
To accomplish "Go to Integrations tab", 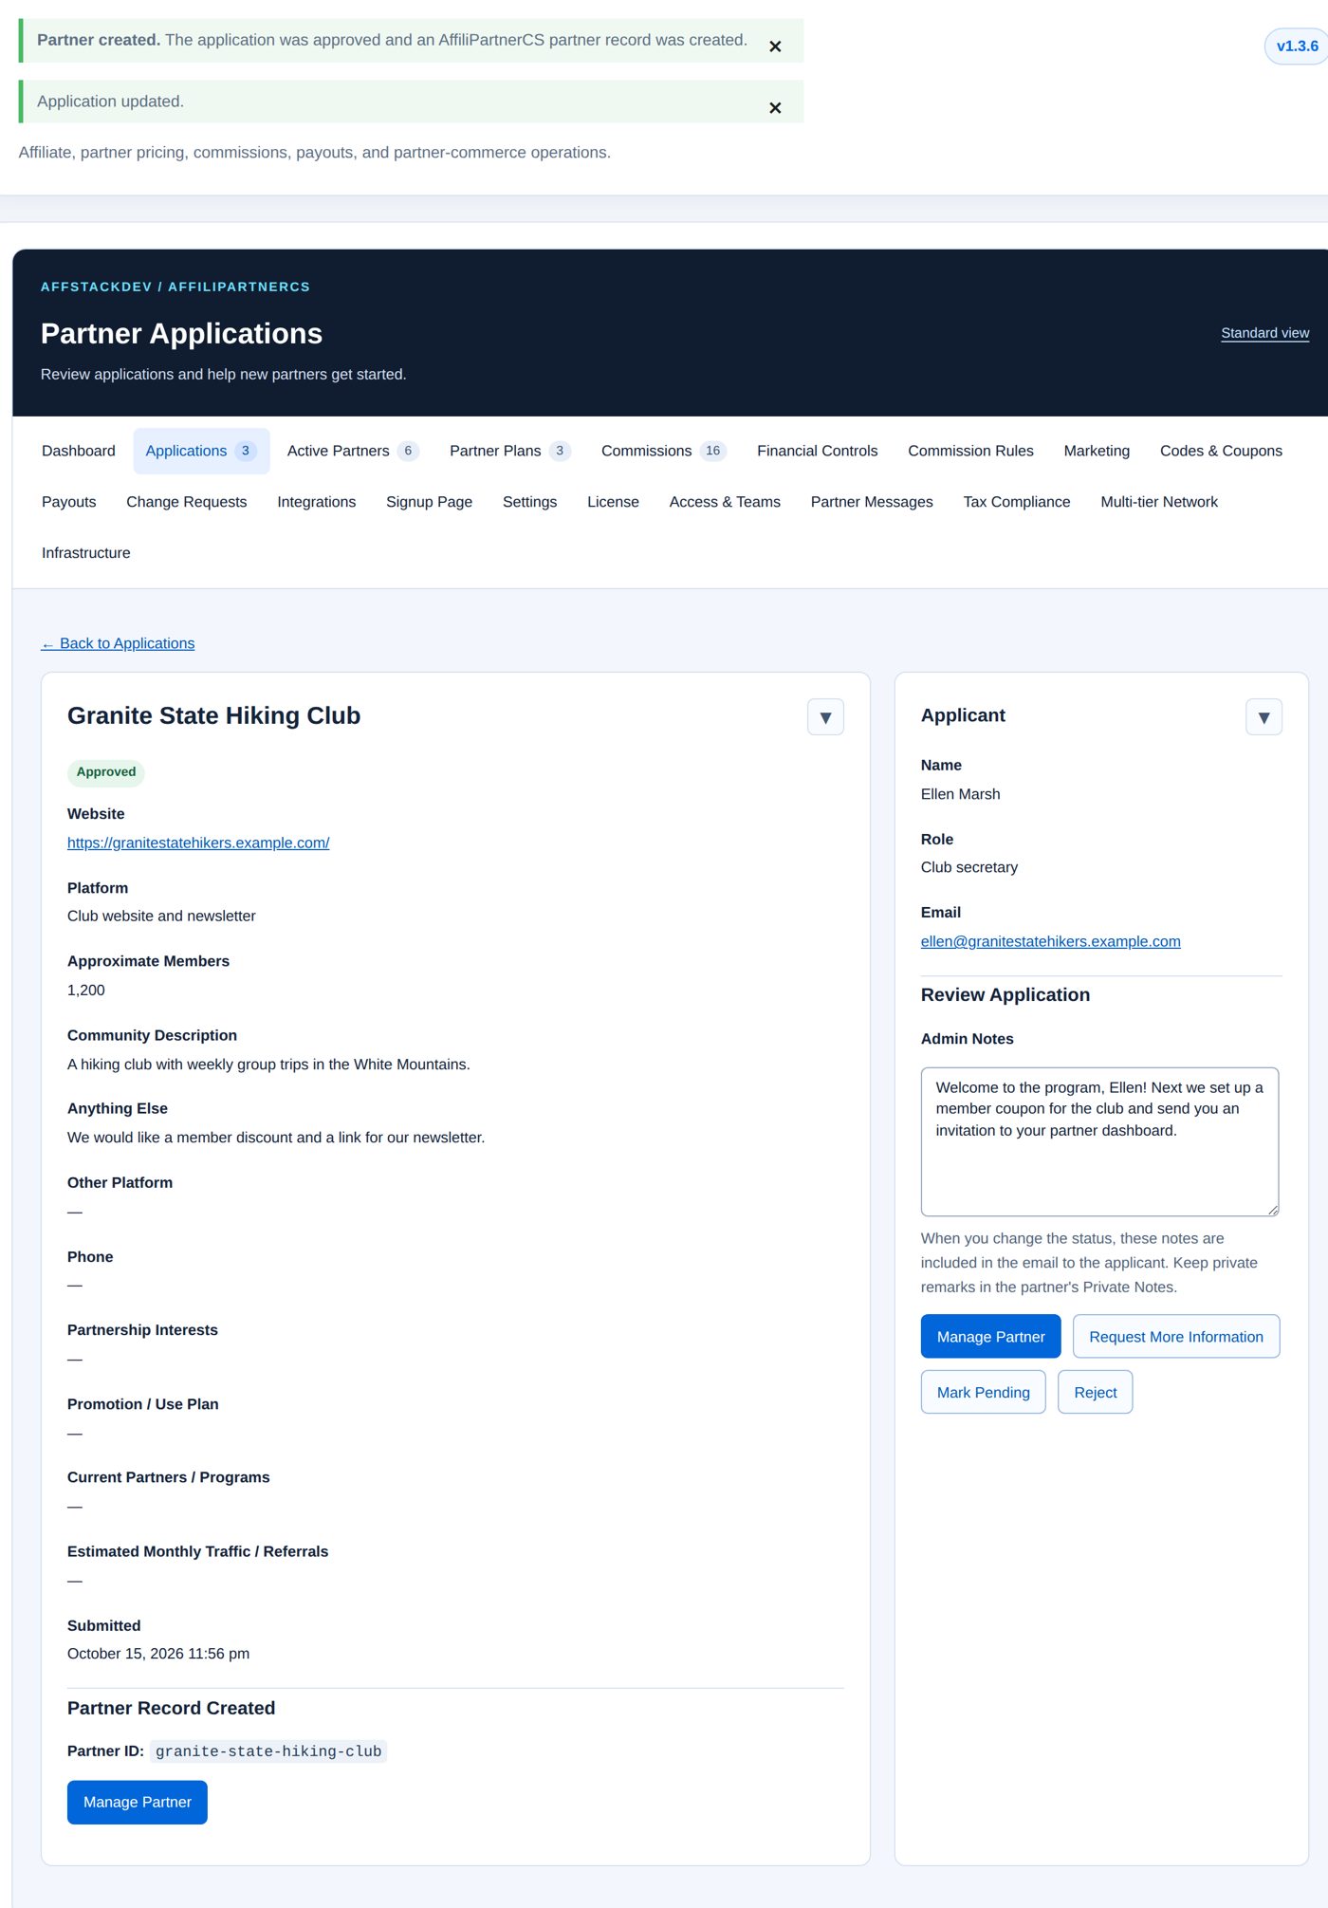I will pyautogui.click(x=317, y=502).
